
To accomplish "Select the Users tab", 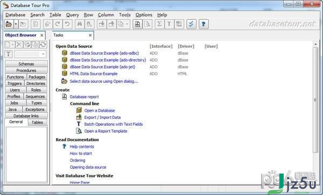I will pos(15,90).
